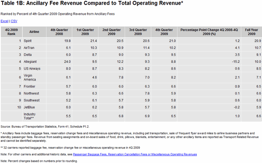Open the Excel download link

coord(4,21)
